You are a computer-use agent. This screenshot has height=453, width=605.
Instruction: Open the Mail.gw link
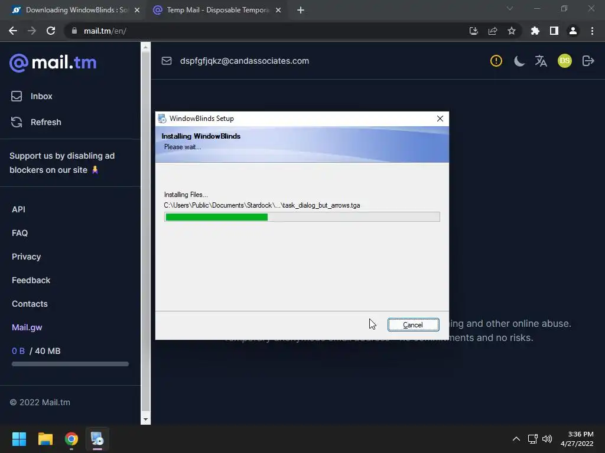[x=27, y=327]
